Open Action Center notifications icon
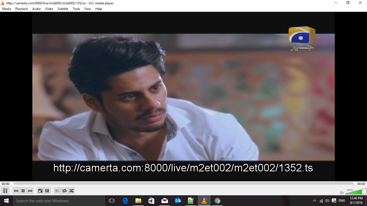 pos(334,201)
